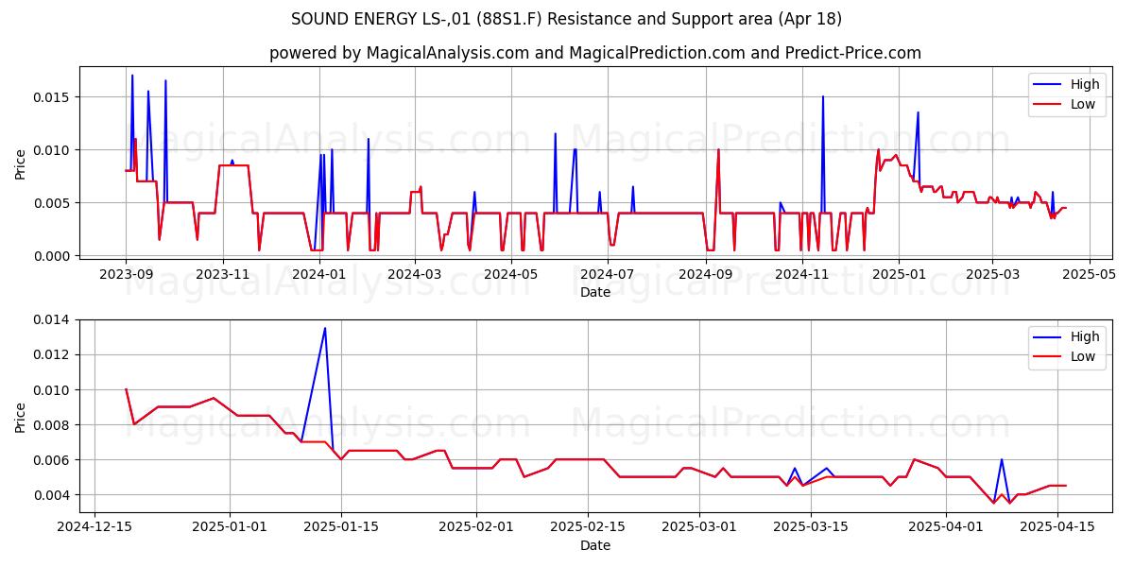Click the '0.008' y-axis tick in bottom chart
This screenshot has height=567, width=1134.
[x=54, y=425]
